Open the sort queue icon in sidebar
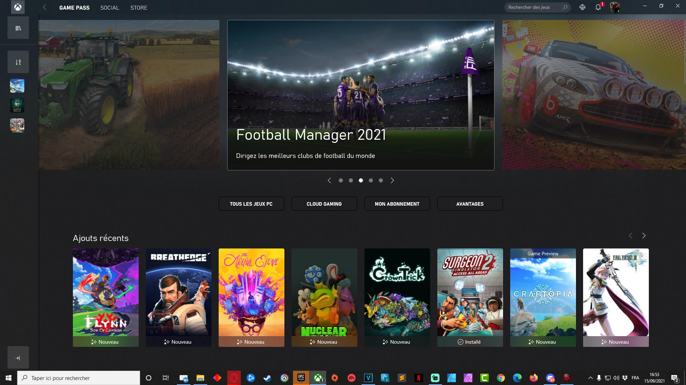Viewport: 686px width, 385px height. point(18,62)
